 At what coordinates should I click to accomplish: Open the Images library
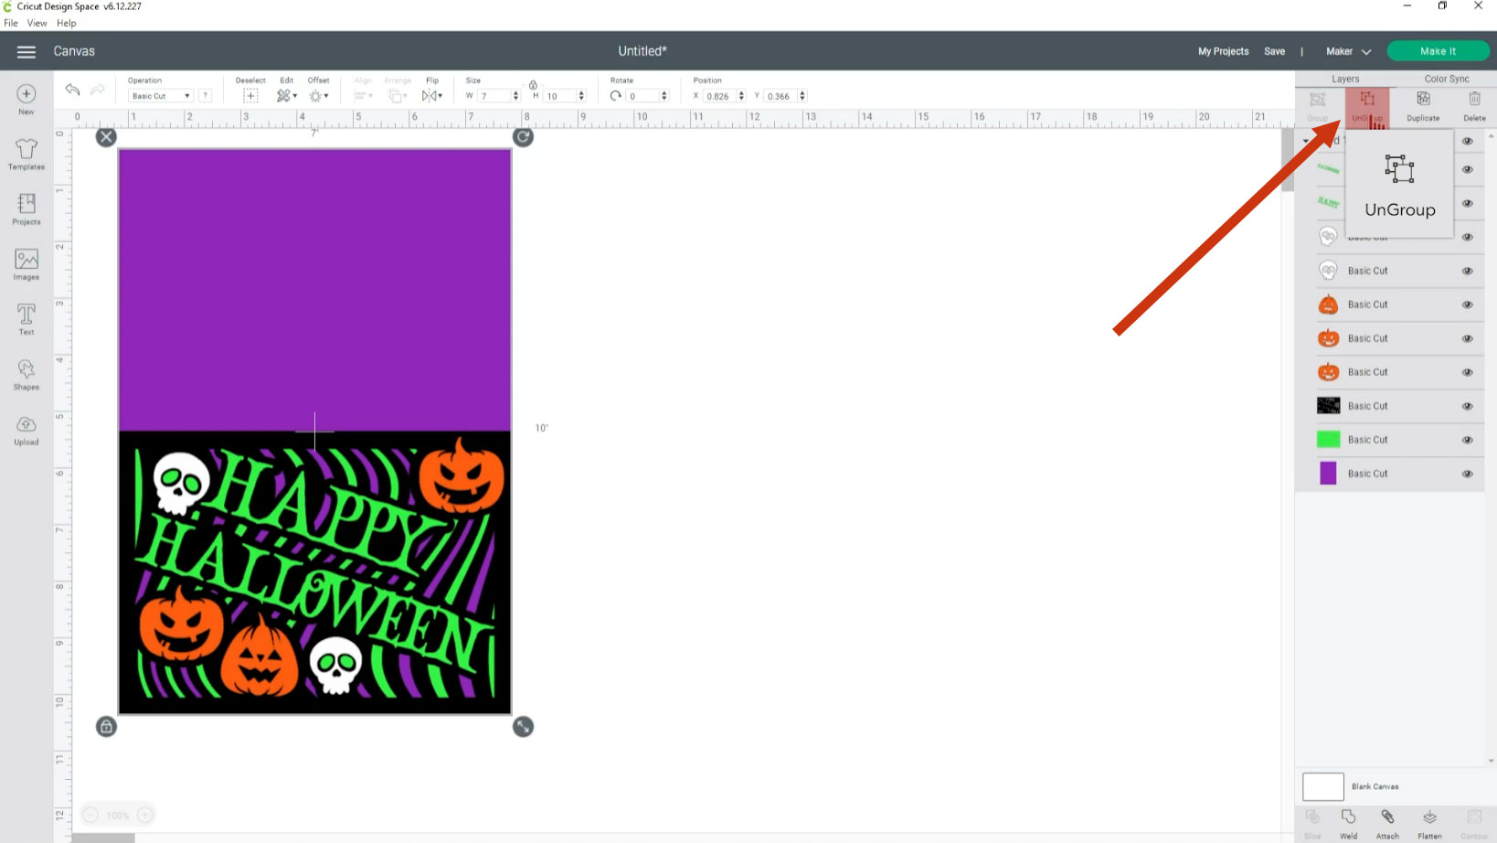click(x=26, y=264)
